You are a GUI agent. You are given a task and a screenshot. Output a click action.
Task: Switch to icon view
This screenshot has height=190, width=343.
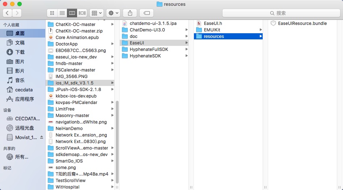[52, 13]
